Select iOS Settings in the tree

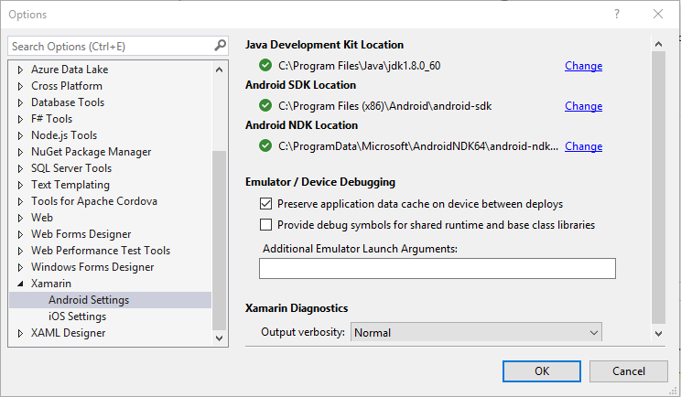[x=77, y=317]
